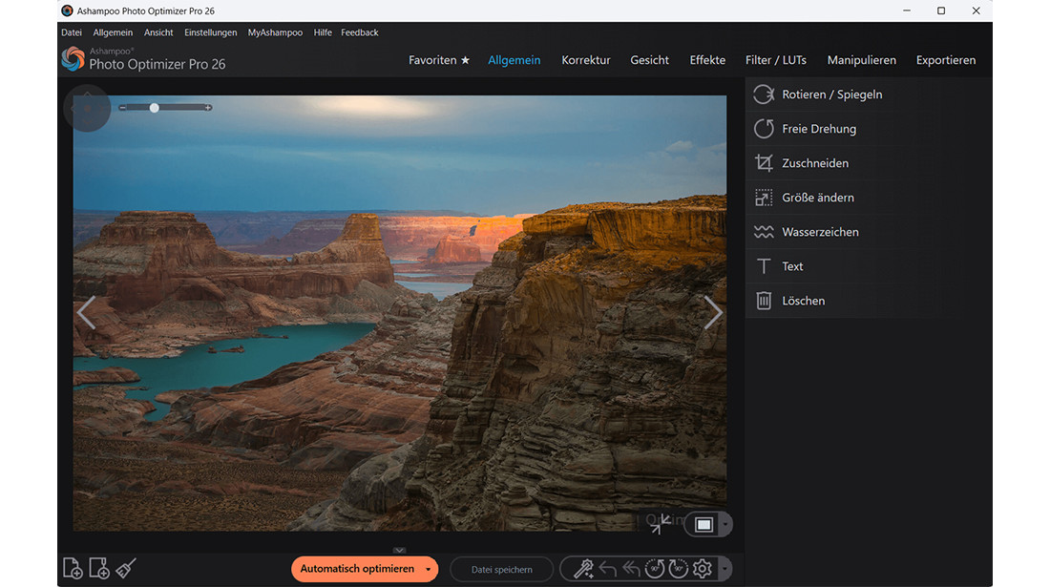Image resolution: width=1050 pixels, height=587 pixels.
Task: Click the zoom plus button
Action: pos(208,108)
